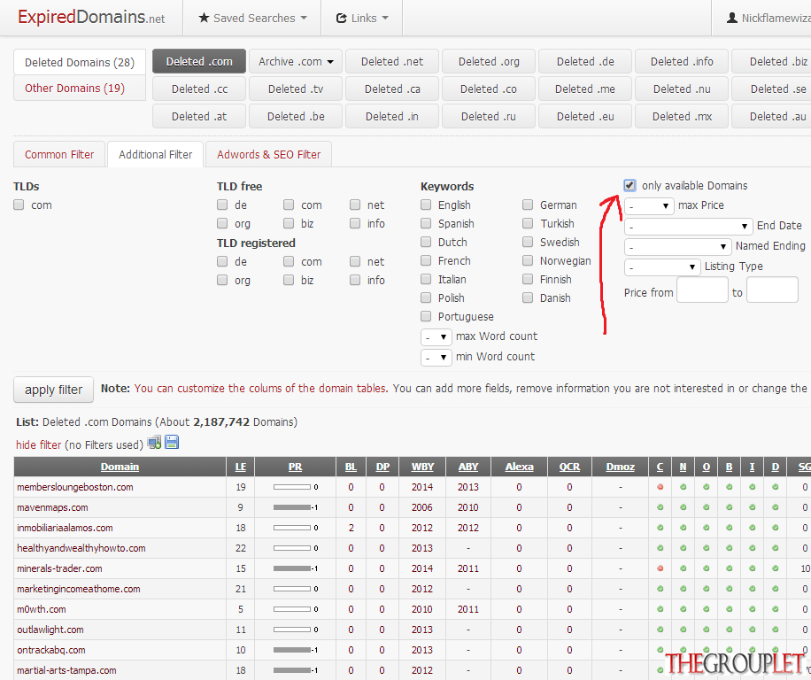Open the customize columns note link

(260, 389)
